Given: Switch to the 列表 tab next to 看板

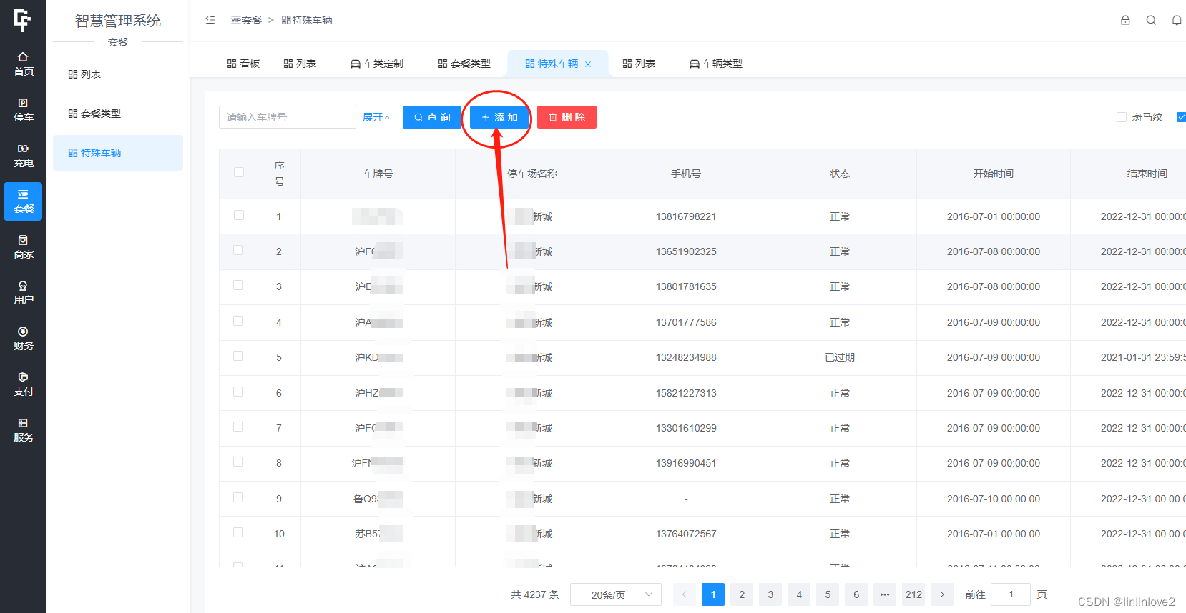Looking at the screenshot, I should [x=300, y=64].
